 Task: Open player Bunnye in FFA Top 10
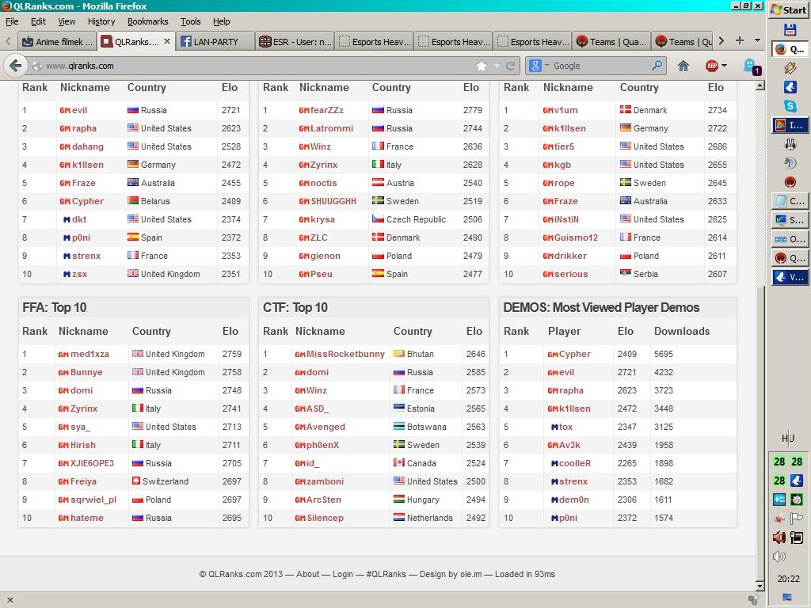coord(86,372)
